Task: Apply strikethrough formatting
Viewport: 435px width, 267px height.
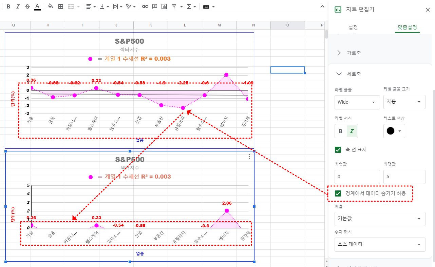Action: coord(27,6)
